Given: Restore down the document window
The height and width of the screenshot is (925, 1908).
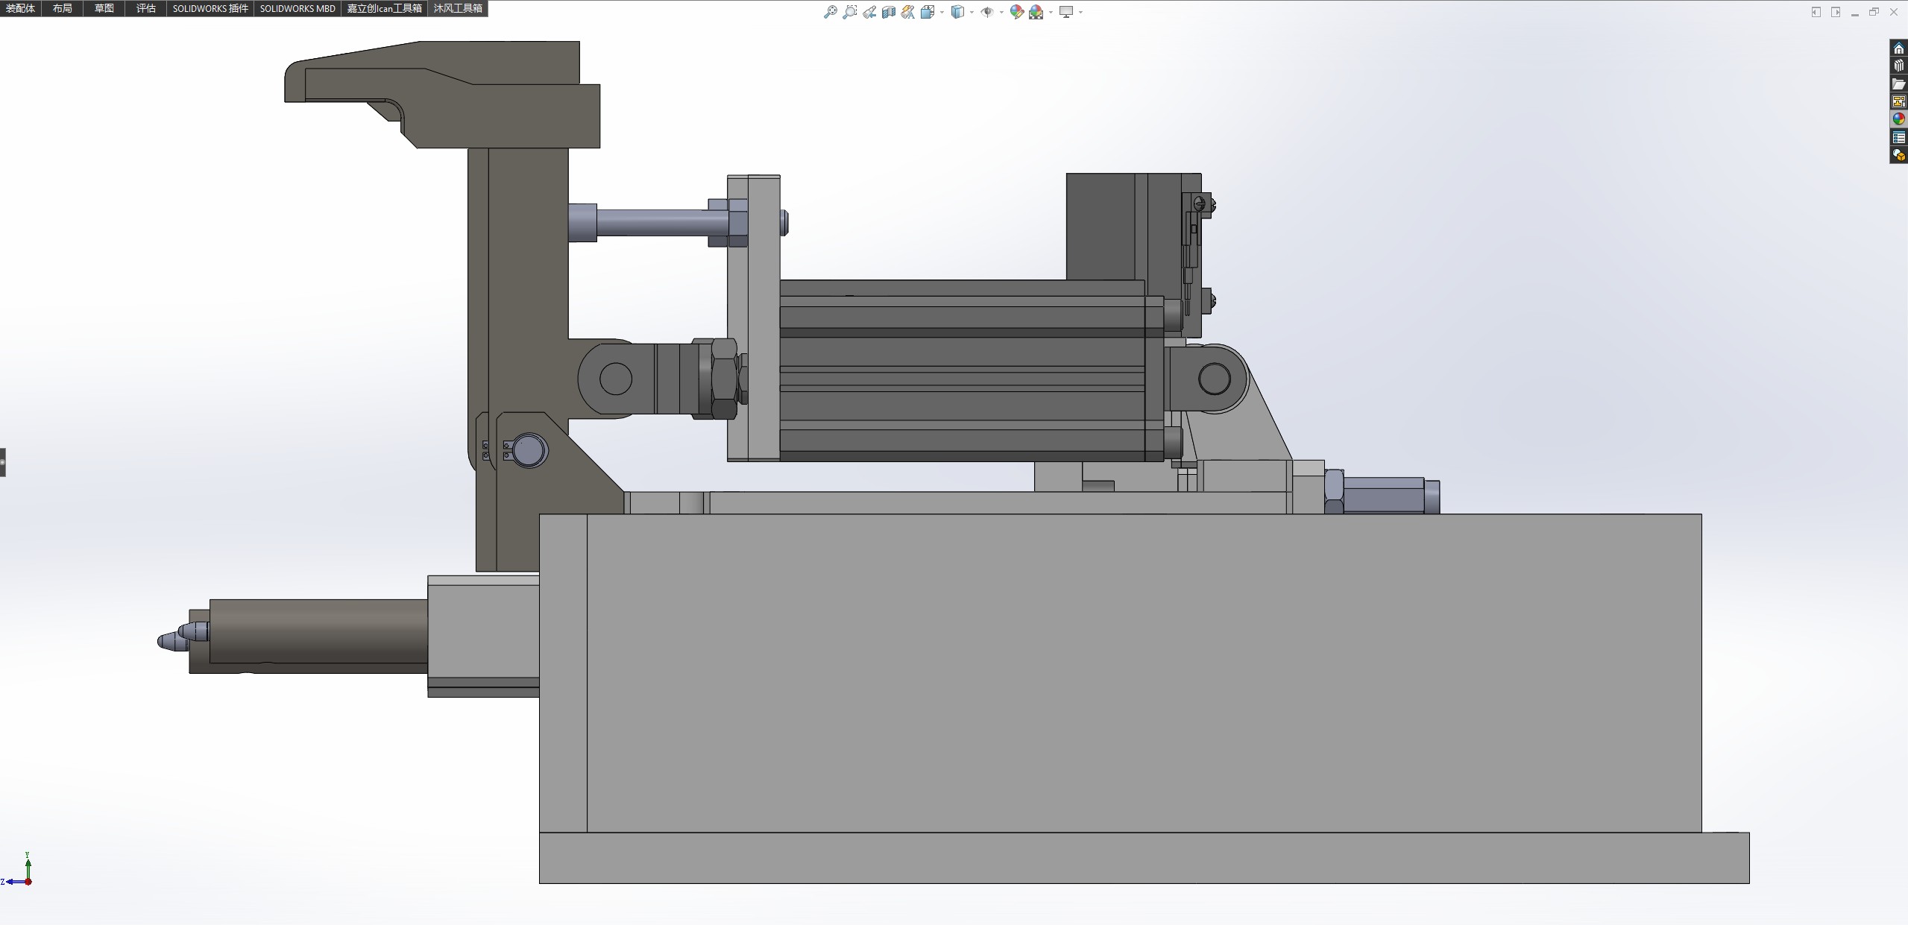Looking at the screenshot, I should (1874, 12).
